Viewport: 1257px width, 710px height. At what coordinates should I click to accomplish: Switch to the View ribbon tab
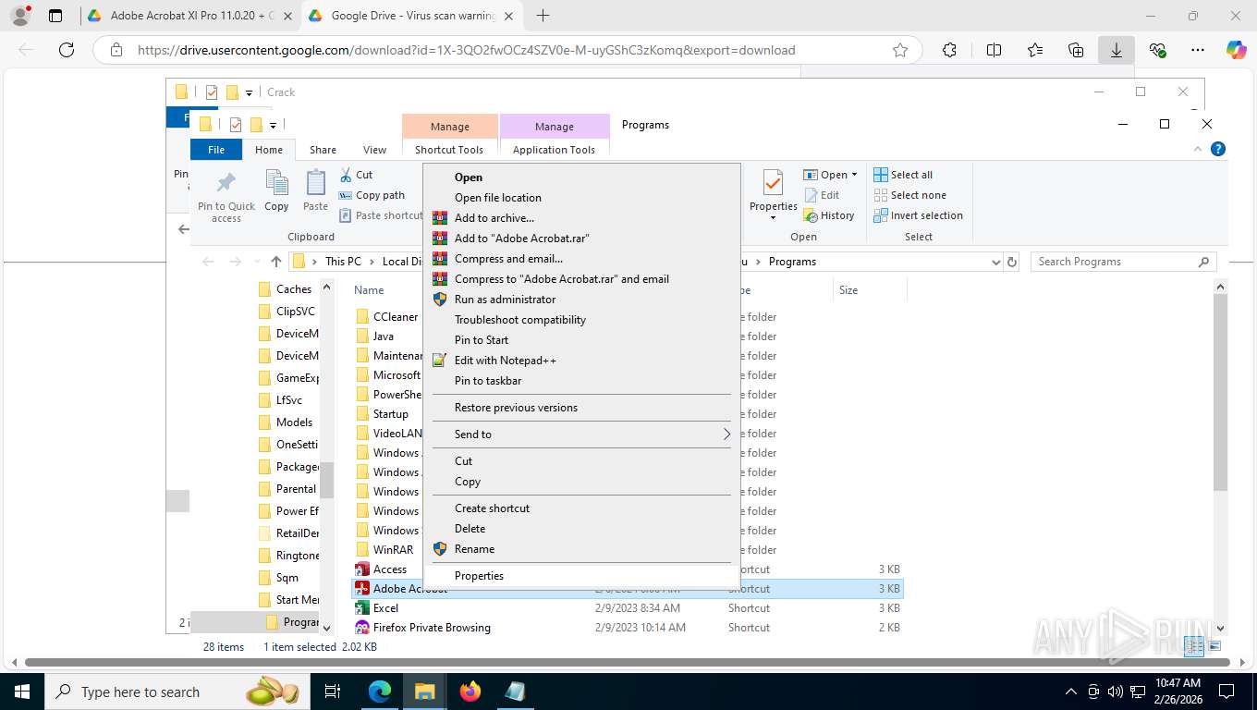[374, 150]
